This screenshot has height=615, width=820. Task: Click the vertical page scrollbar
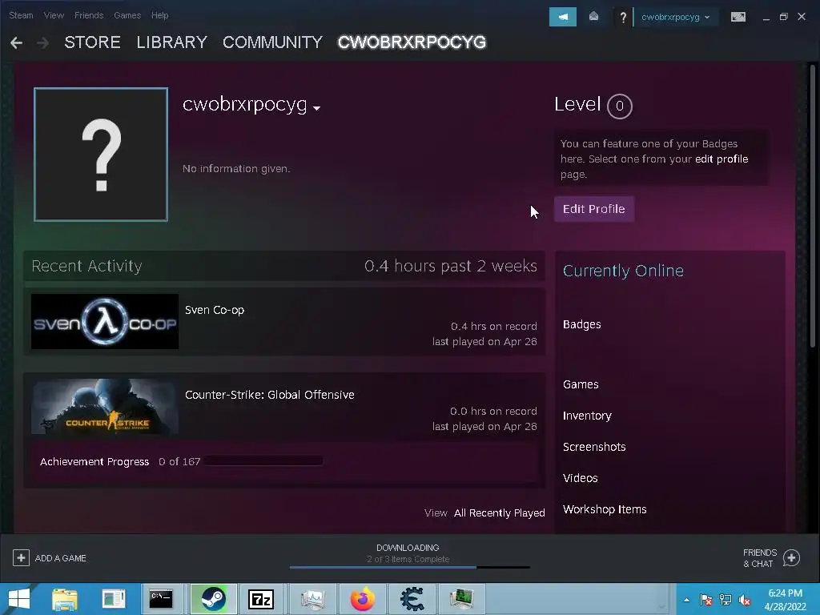[812, 206]
